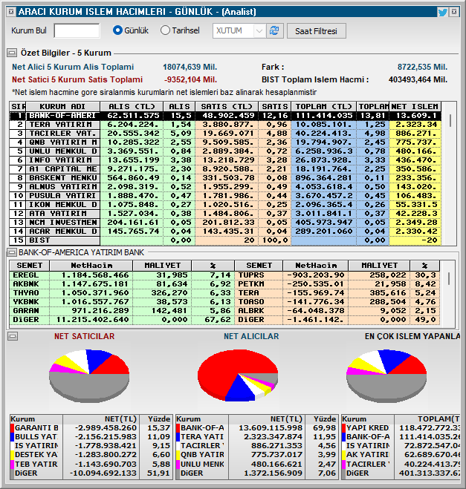
Task: Click the NET ALICILAR pie chart
Action: pos(238,375)
